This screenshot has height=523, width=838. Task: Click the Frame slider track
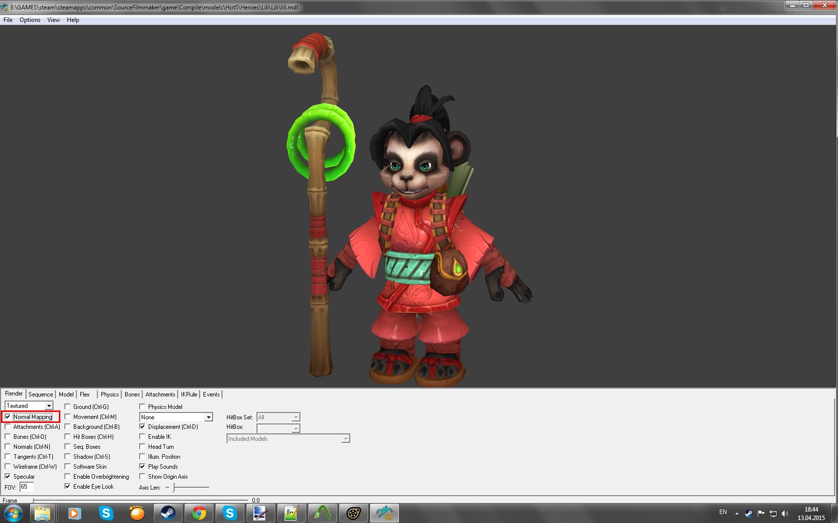pyautogui.click(x=141, y=500)
